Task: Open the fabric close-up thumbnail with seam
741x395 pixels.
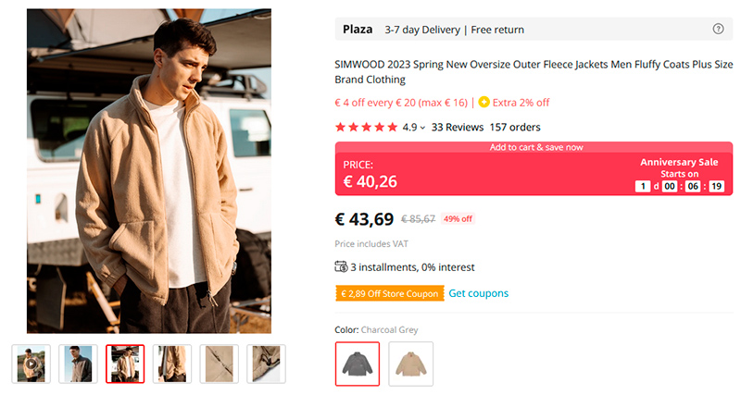Action: click(x=220, y=364)
